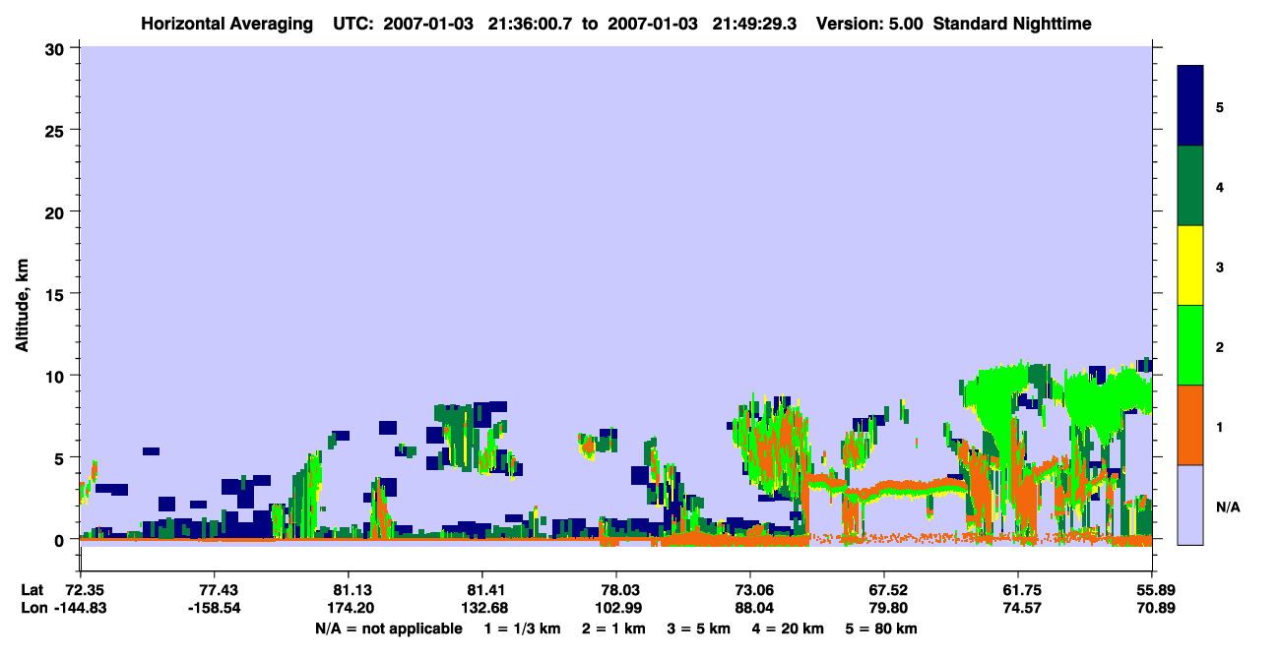
Task: Click legend text '5 = 80 km'
Action: pos(881,628)
